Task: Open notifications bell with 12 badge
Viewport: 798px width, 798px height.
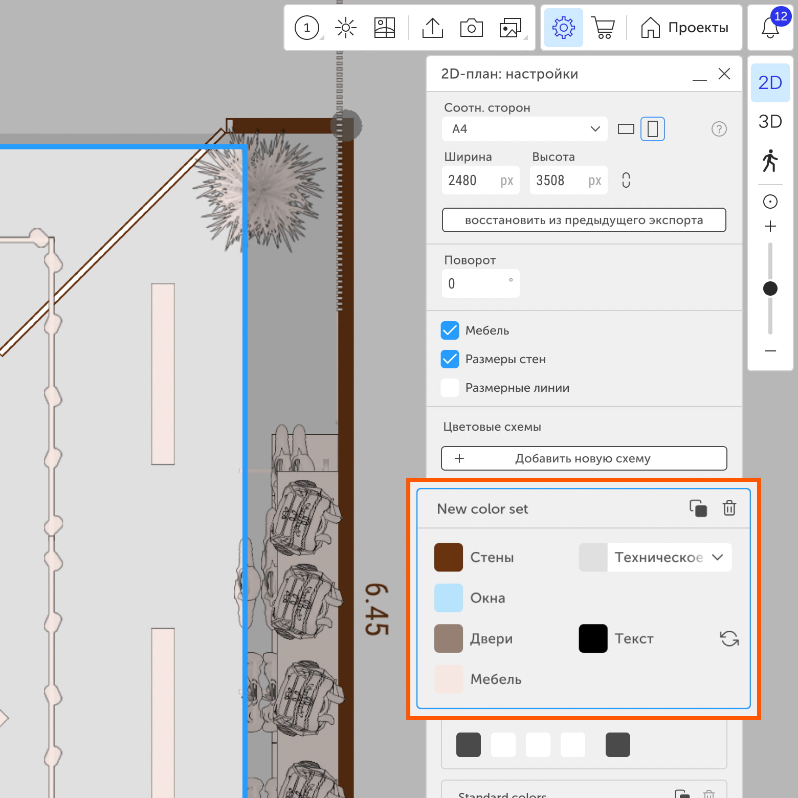Action: 770,28
